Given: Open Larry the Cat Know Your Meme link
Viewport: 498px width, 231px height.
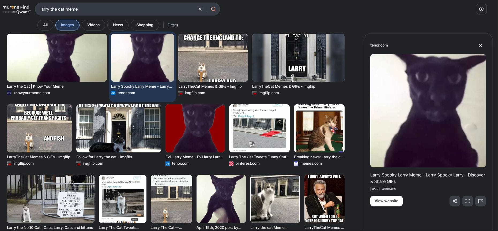Looking at the screenshot, I should tap(35, 86).
